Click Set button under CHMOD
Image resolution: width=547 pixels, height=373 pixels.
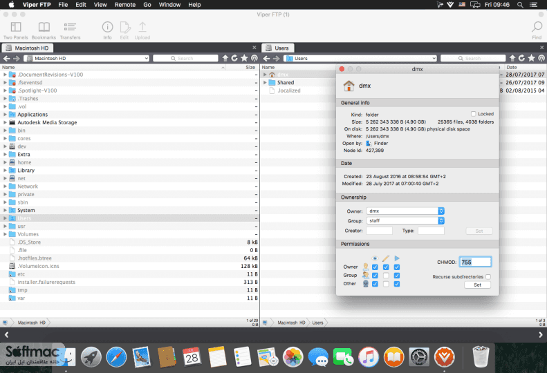point(477,285)
